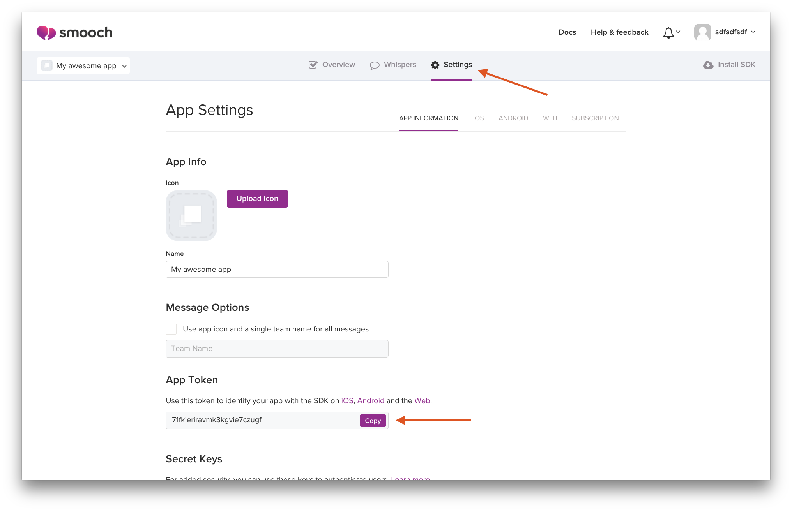Click the app icon in the app selector

[x=46, y=65]
